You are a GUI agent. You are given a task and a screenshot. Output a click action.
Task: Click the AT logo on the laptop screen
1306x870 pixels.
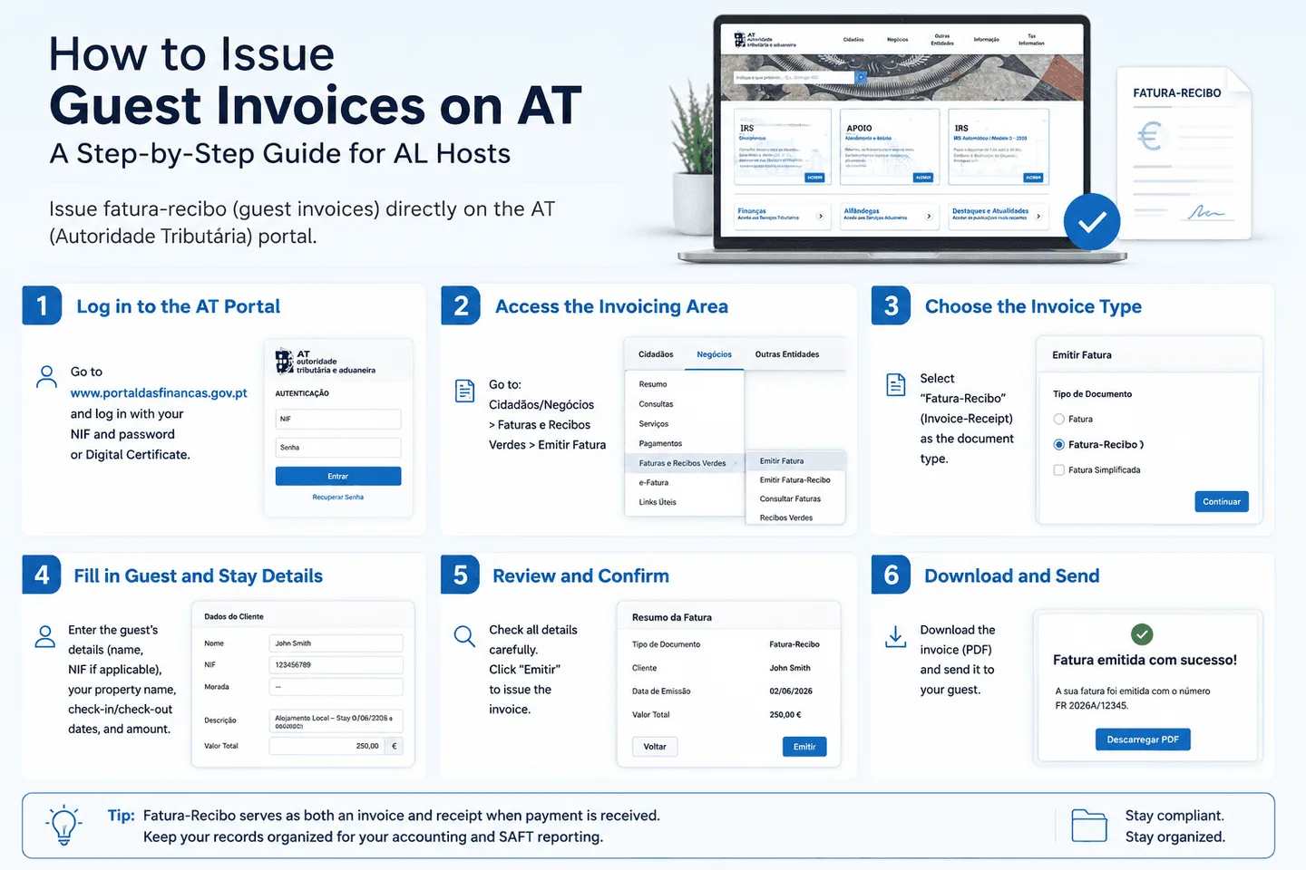tap(740, 39)
